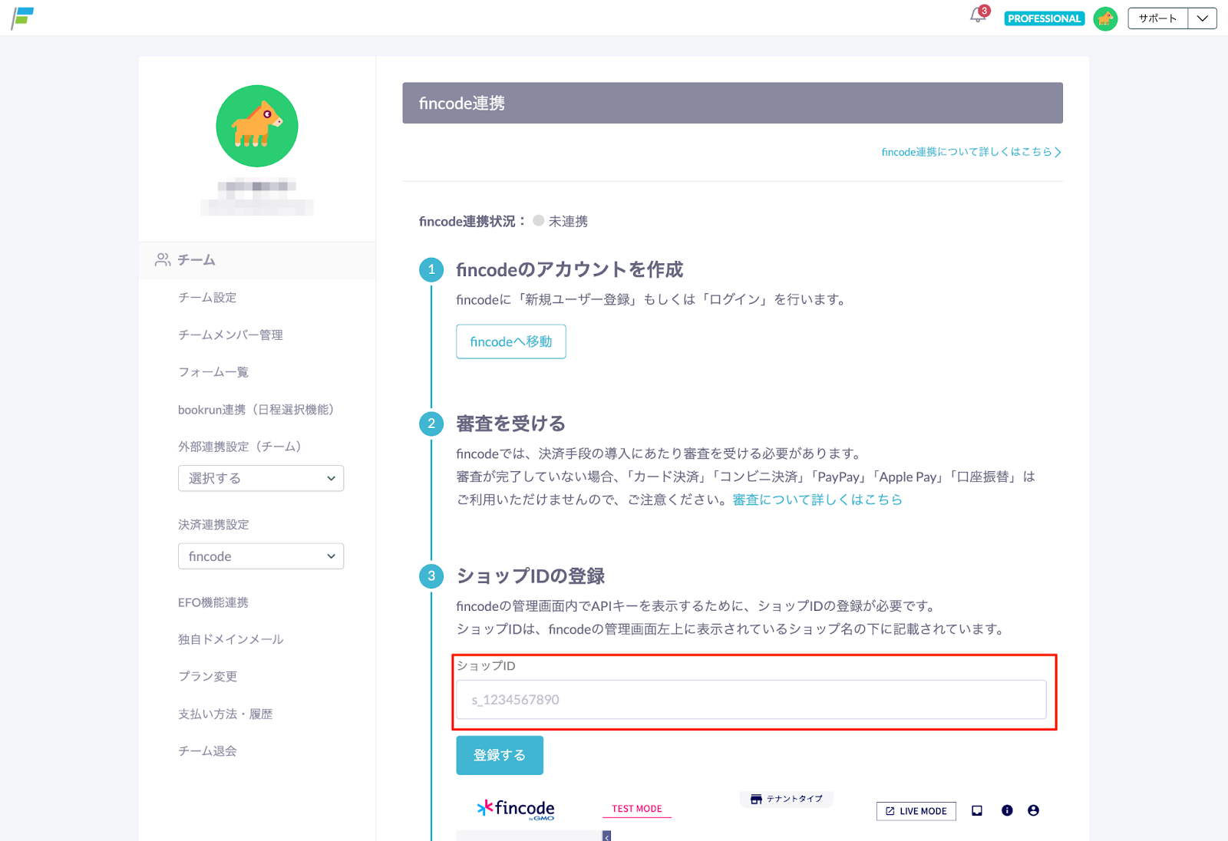Click the formrun logo in header

coord(22,18)
